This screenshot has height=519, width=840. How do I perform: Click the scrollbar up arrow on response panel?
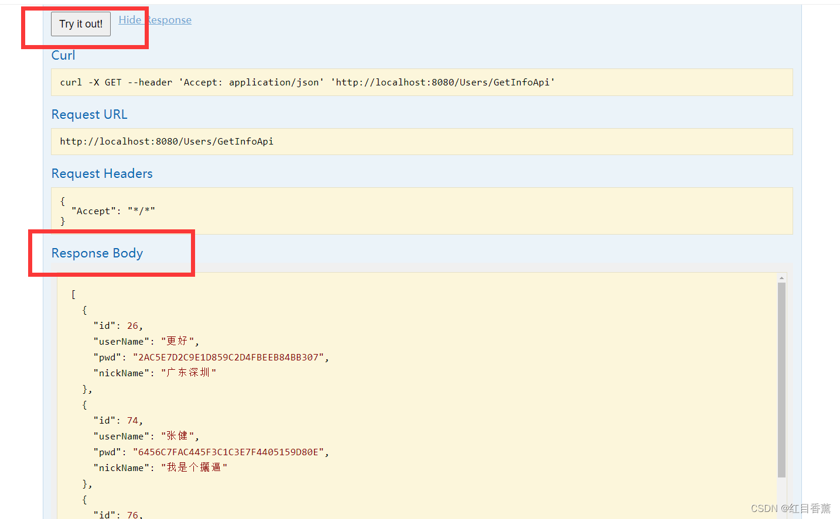pos(782,277)
